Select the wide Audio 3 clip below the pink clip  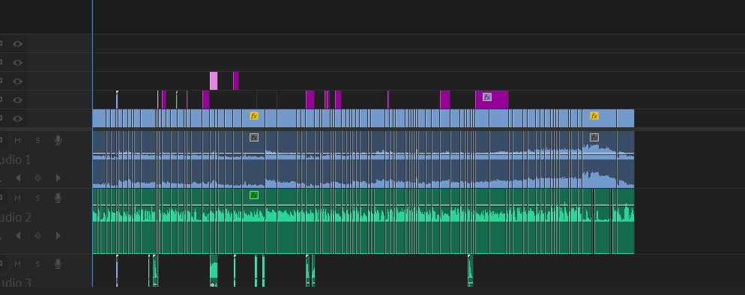click(x=214, y=271)
